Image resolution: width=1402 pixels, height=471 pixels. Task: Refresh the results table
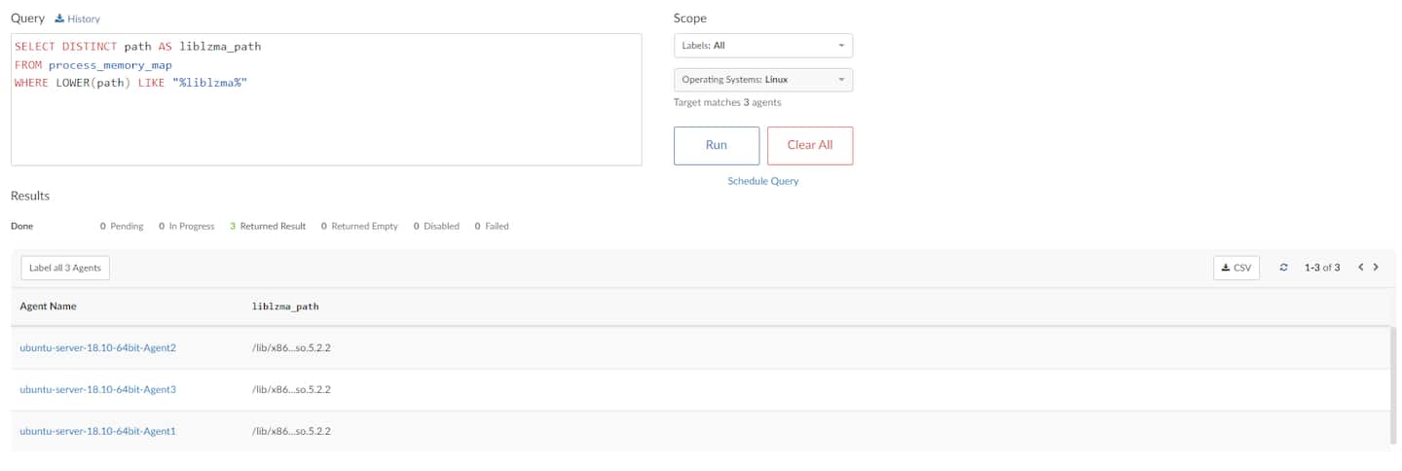coord(1283,268)
